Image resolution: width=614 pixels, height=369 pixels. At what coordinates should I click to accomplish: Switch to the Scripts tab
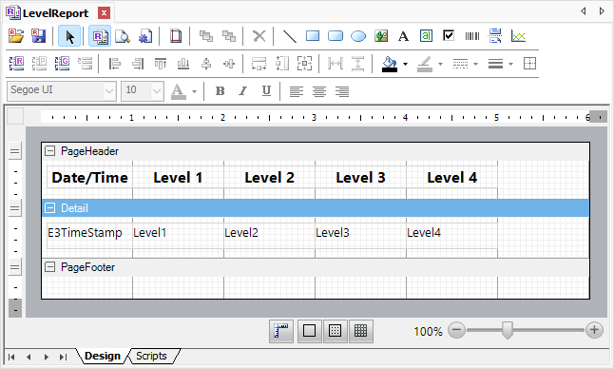(x=151, y=356)
